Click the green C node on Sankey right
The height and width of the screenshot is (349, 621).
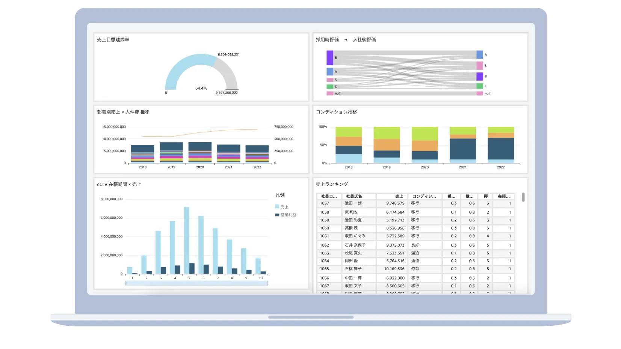(479, 86)
